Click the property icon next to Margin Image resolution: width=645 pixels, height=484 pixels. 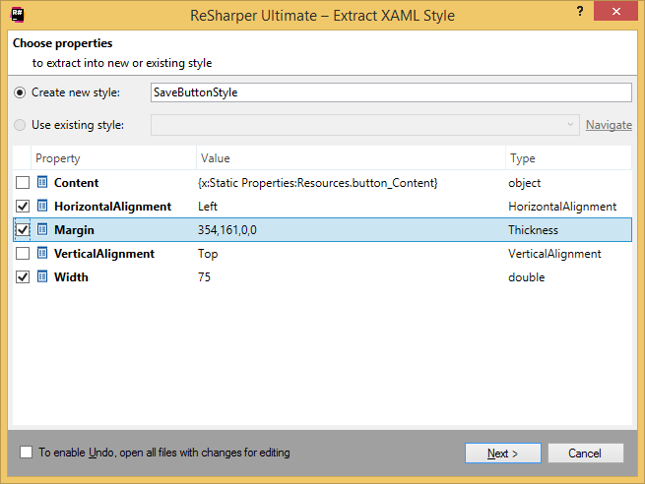coord(42,230)
